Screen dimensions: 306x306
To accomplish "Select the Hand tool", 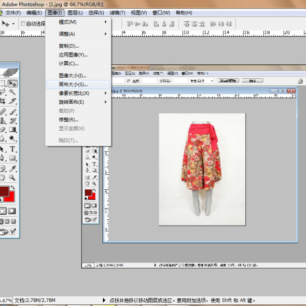I will 3,177.
